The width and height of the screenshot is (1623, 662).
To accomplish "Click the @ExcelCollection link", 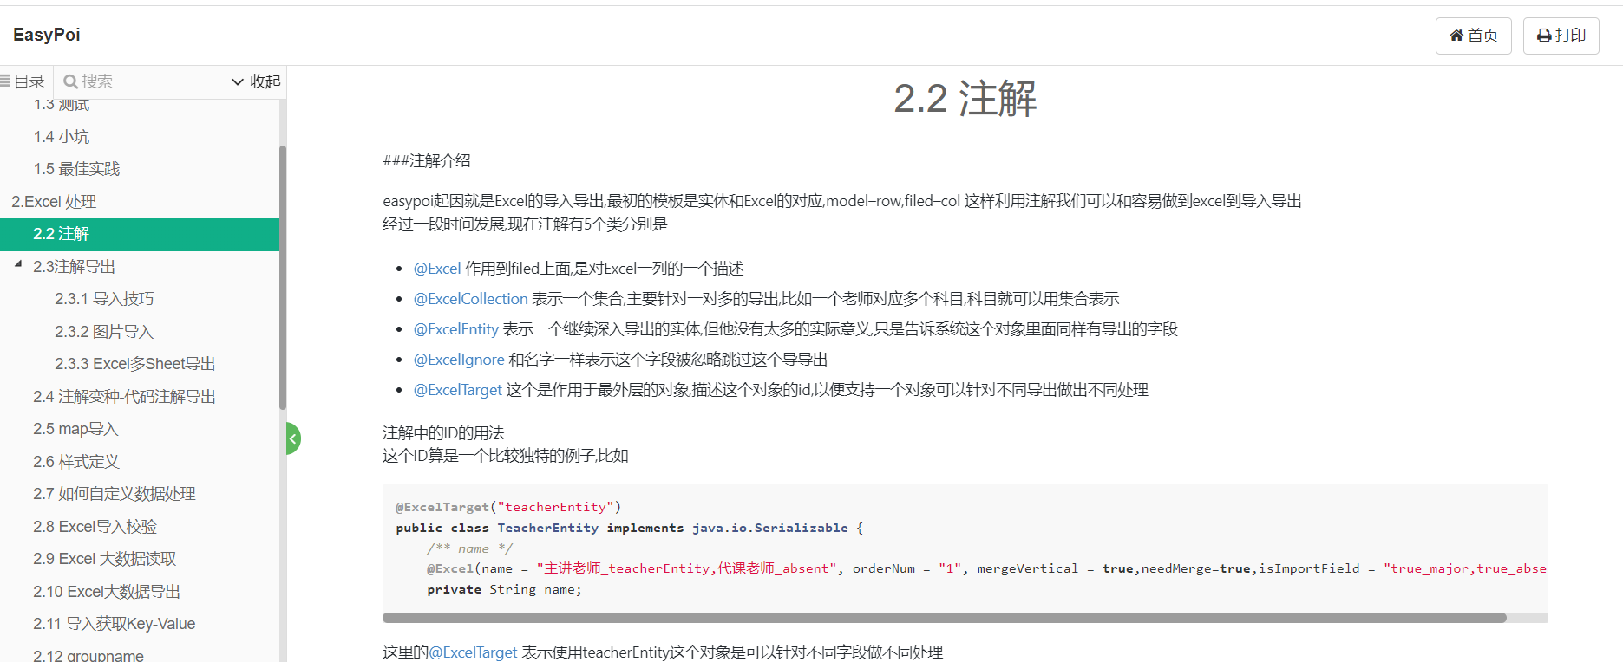I will coord(471,299).
